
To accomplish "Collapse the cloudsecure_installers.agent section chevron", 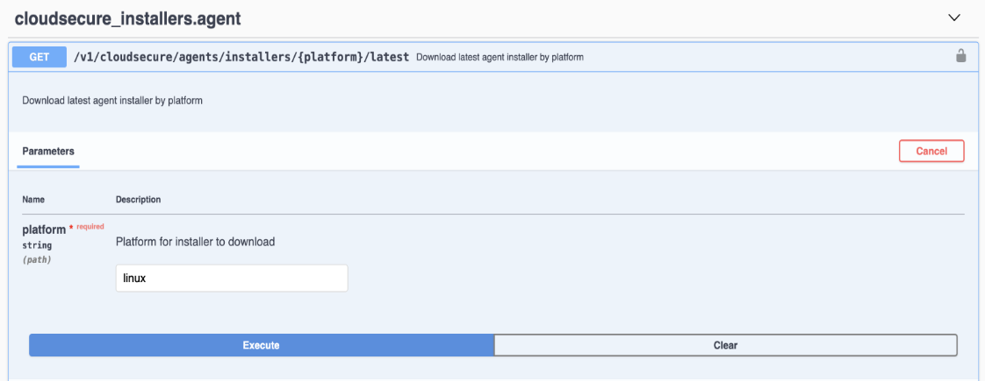I will [955, 18].
